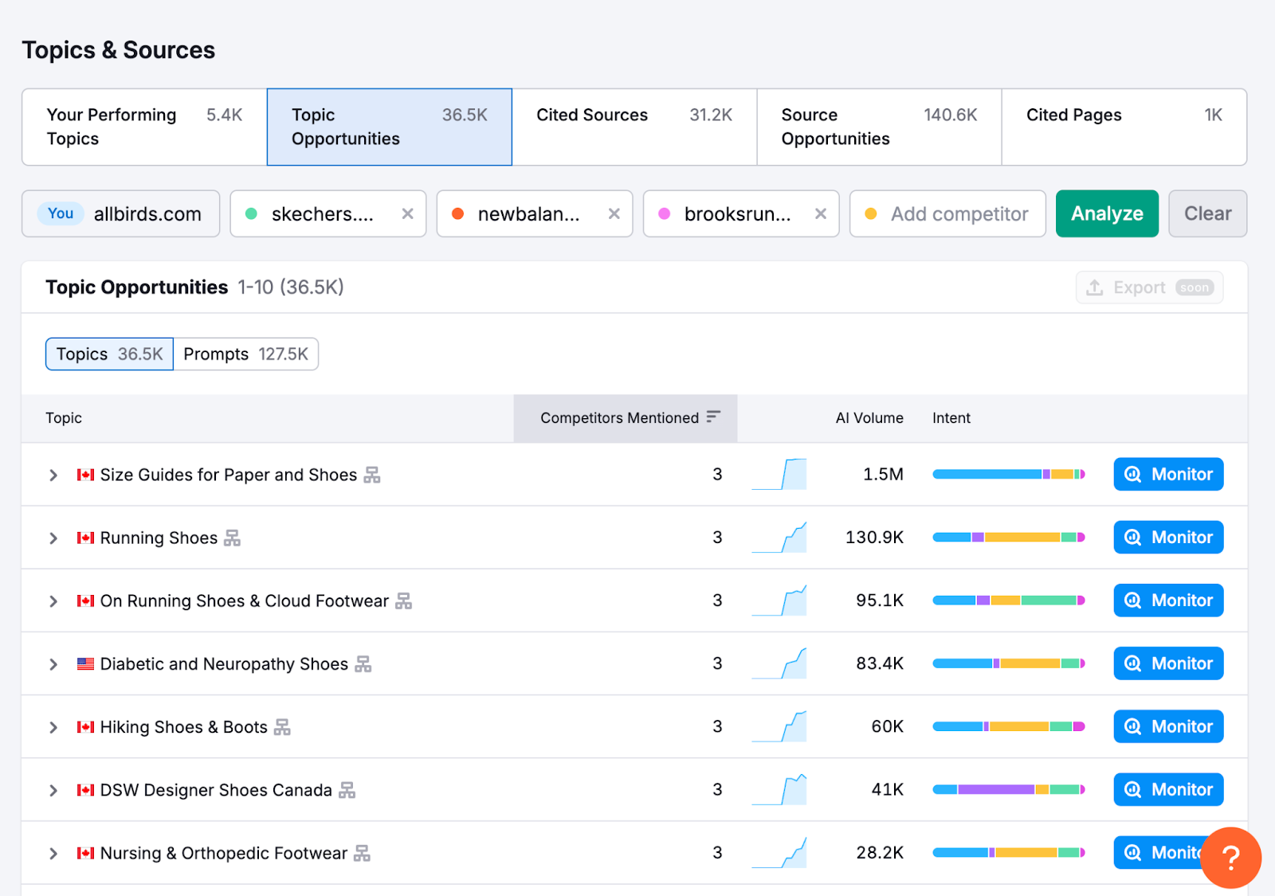Select the Topics segment toggle
This screenshot has height=896, width=1275.
[x=108, y=354]
